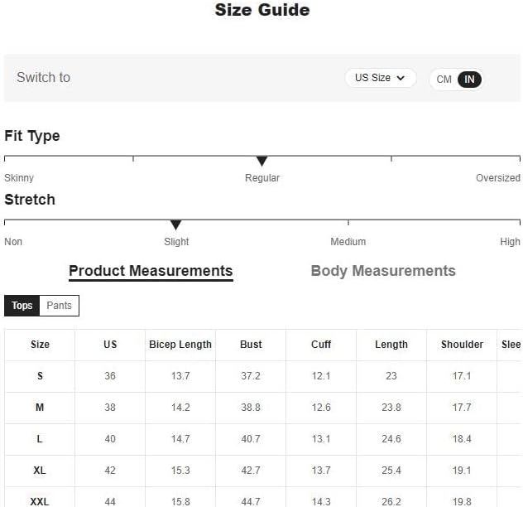Click the Fit Type triangle marker
Viewport: 523px width, 507px height.
[x=261, y=161]
